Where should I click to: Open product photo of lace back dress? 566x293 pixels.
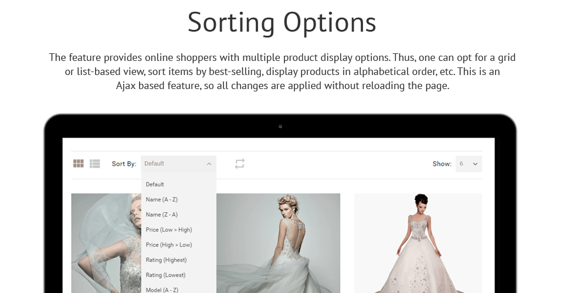point(278,243)
